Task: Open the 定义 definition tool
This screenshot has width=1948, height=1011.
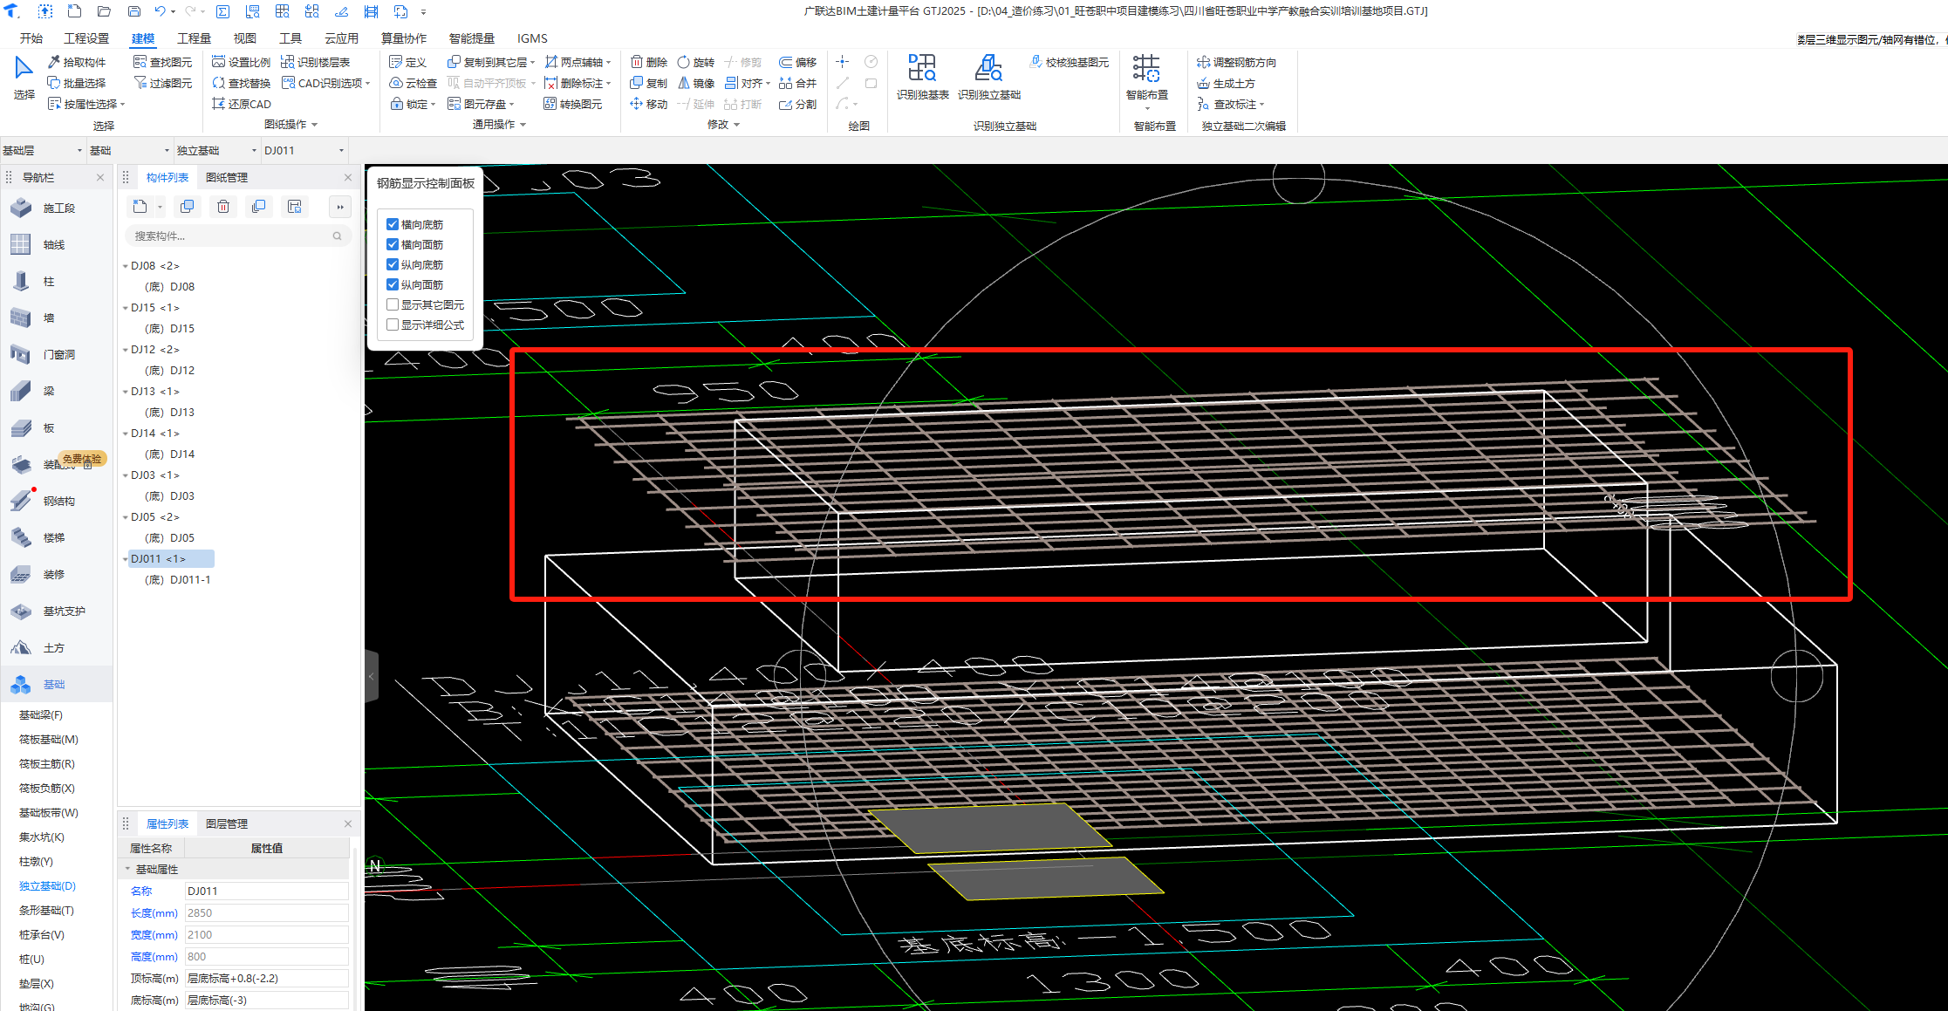Action: click(x=407, y=62)
